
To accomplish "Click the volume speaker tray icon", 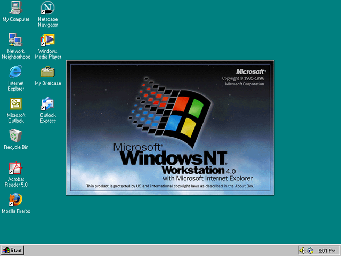I will (x=303, y=251).
